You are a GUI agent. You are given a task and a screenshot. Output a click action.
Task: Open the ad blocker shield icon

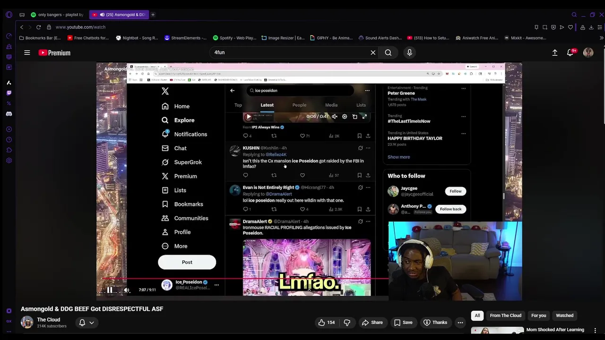[553, 27]
